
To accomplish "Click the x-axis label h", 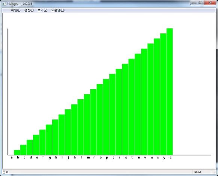I will [x=56, y=157].
